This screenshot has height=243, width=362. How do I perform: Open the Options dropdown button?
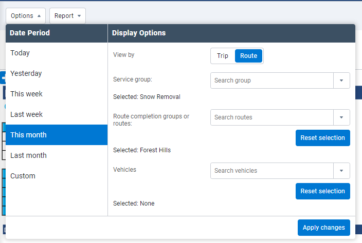click(25, 16)
